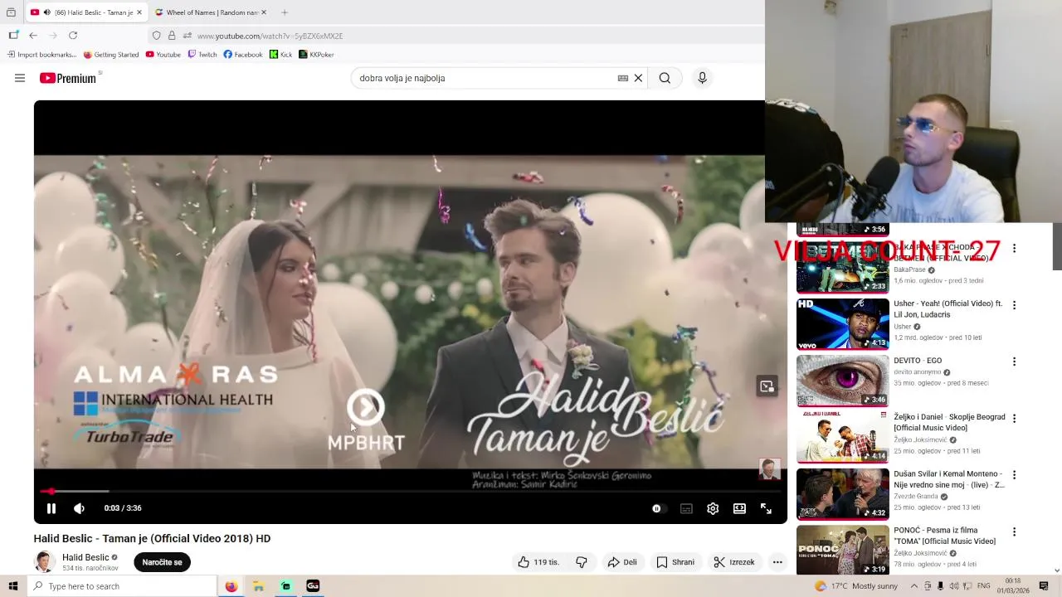Seek on the red video progress bar
1062x597 pixels.
pyautogui.click(x=411, y=492)
